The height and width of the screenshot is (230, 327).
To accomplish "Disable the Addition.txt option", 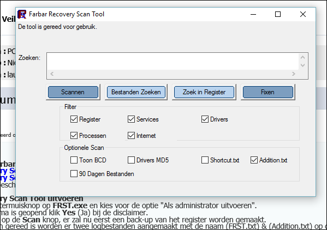I will pyautogui.click(x=254, y=160).
